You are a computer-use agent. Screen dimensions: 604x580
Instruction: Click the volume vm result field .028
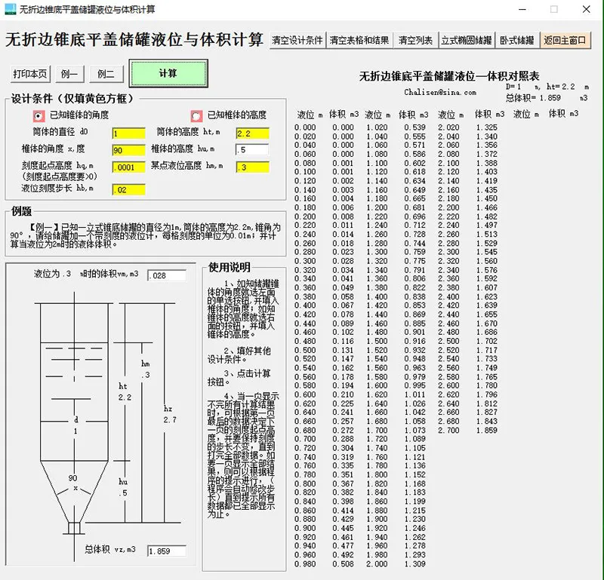[167, 275]
